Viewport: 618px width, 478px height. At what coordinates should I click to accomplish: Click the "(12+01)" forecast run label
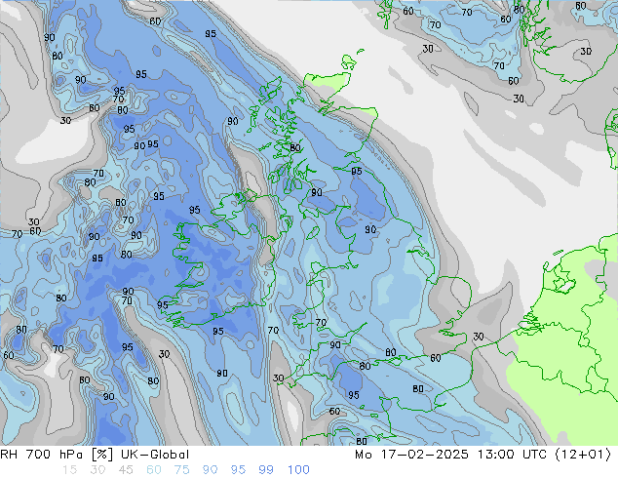pos(583,455)
